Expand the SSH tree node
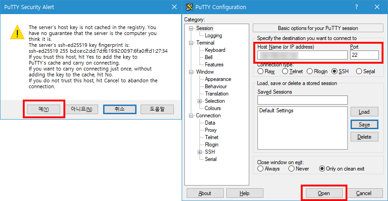This screenshot has height=201, width=388. pyautogui.click(x=199, y=152)
